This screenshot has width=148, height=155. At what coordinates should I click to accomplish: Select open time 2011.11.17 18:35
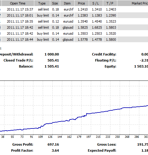pos(20,21)
